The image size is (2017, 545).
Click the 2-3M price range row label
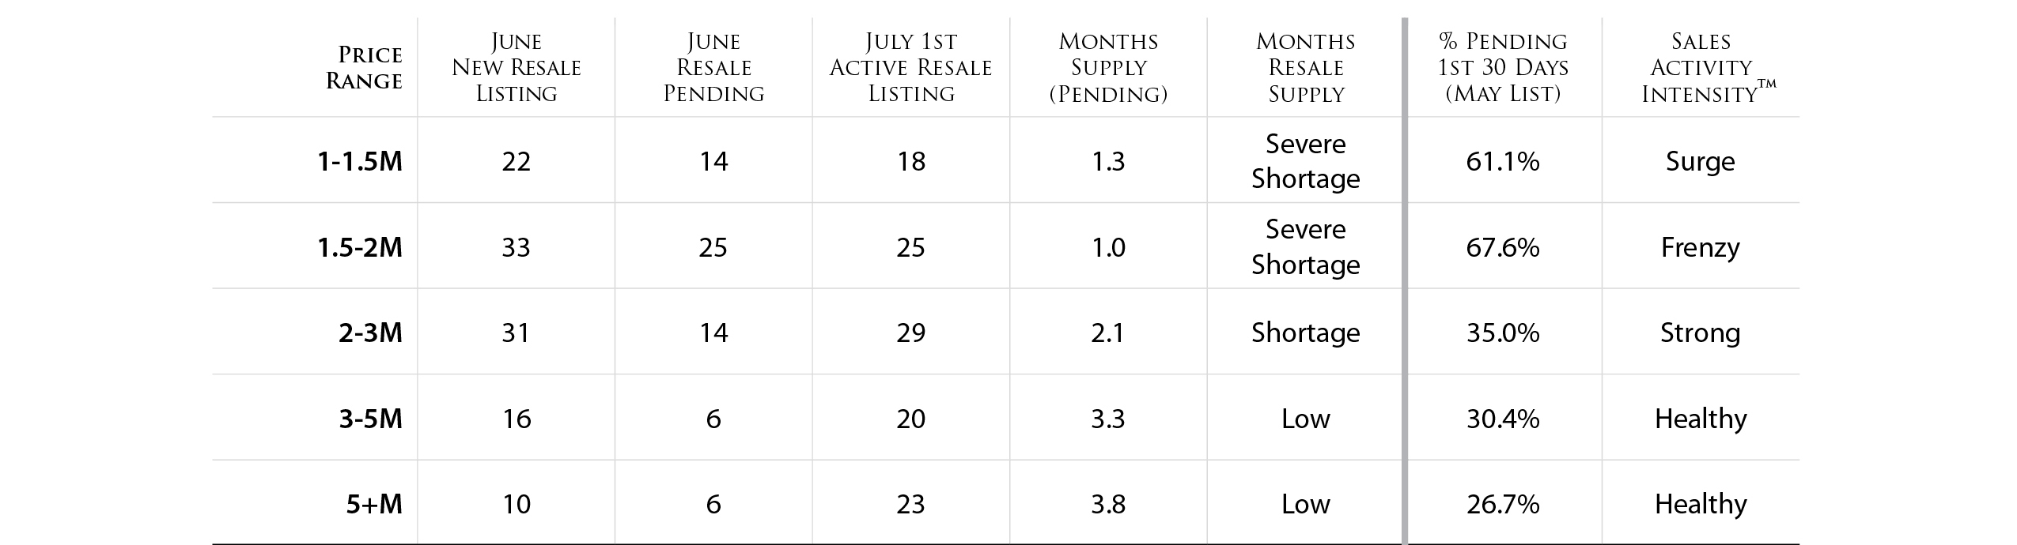[x=370, y=333]
